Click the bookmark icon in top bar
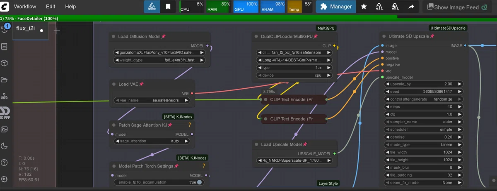497x191 pixels. point(168,7)
